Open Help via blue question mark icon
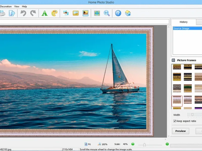 tap(118, 13)
